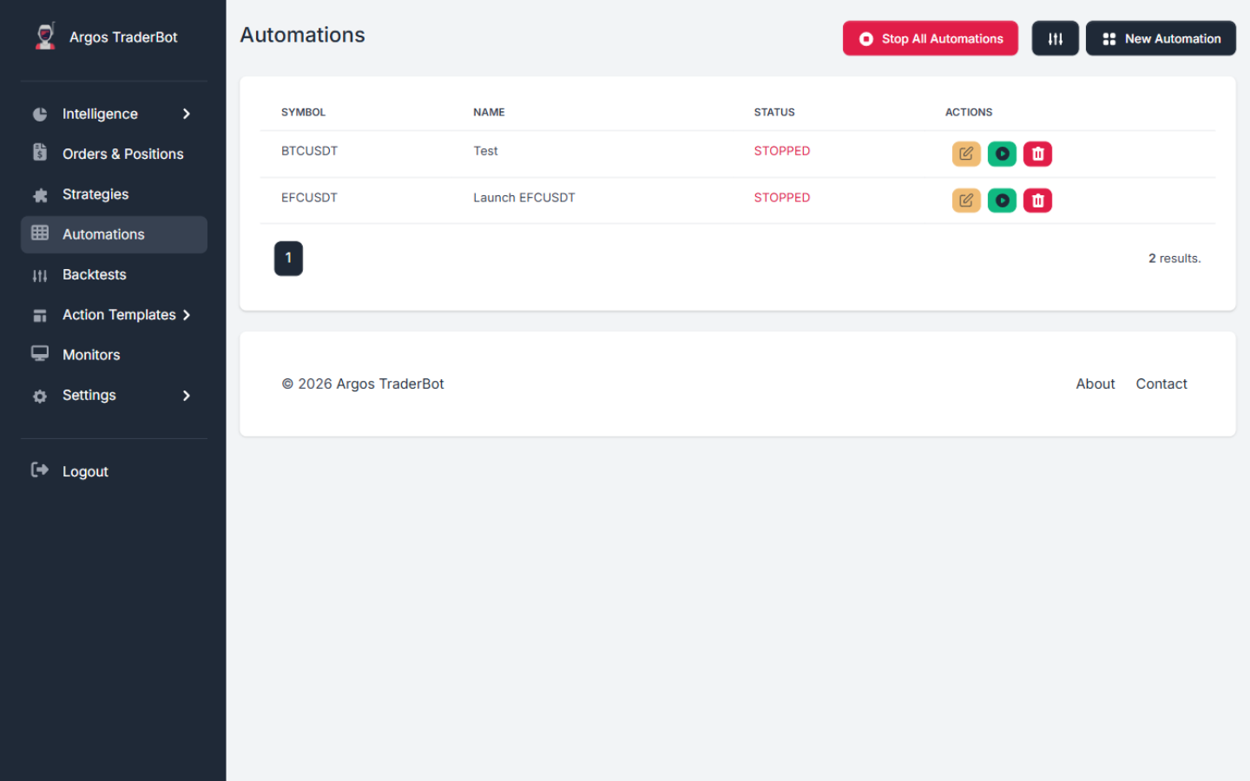
Task: Click the Monitors desktop icon
Action: click(x=40, y=354)
